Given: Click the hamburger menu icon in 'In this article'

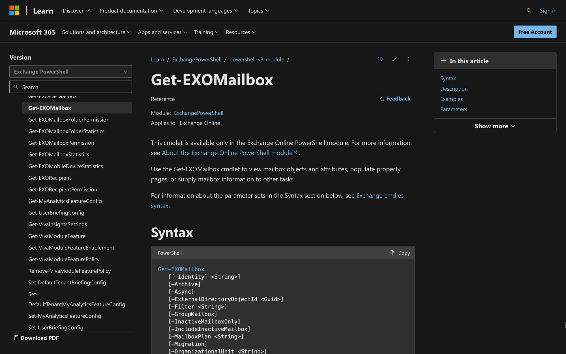Looking at the screenshot, I should (x=444, y=60).
